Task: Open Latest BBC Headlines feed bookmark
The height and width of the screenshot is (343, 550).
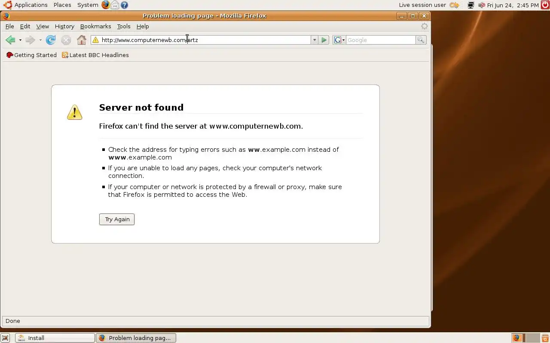Action: pyautogui.click(x=95, y=55)
